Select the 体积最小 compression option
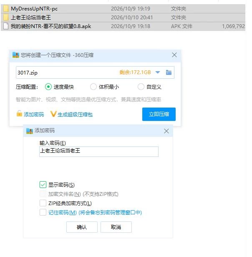Image resolution: width=252 pixels, height=257 pixels. (x=93, y=87)
